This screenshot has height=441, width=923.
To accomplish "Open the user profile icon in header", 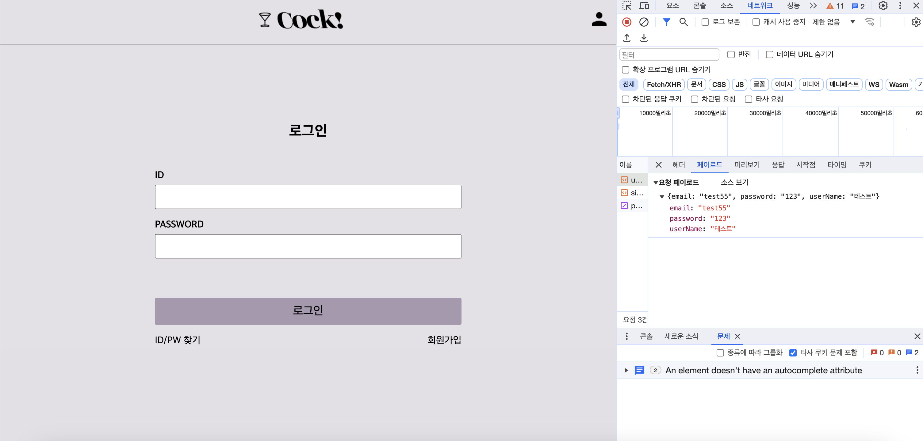I will tap(599, 20).
